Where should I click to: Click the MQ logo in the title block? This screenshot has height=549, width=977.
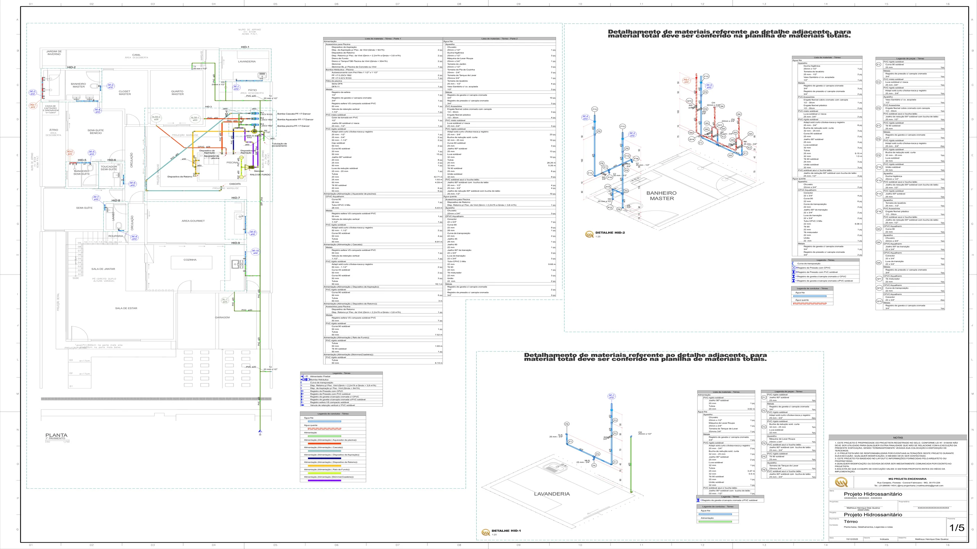pos(841,482)
